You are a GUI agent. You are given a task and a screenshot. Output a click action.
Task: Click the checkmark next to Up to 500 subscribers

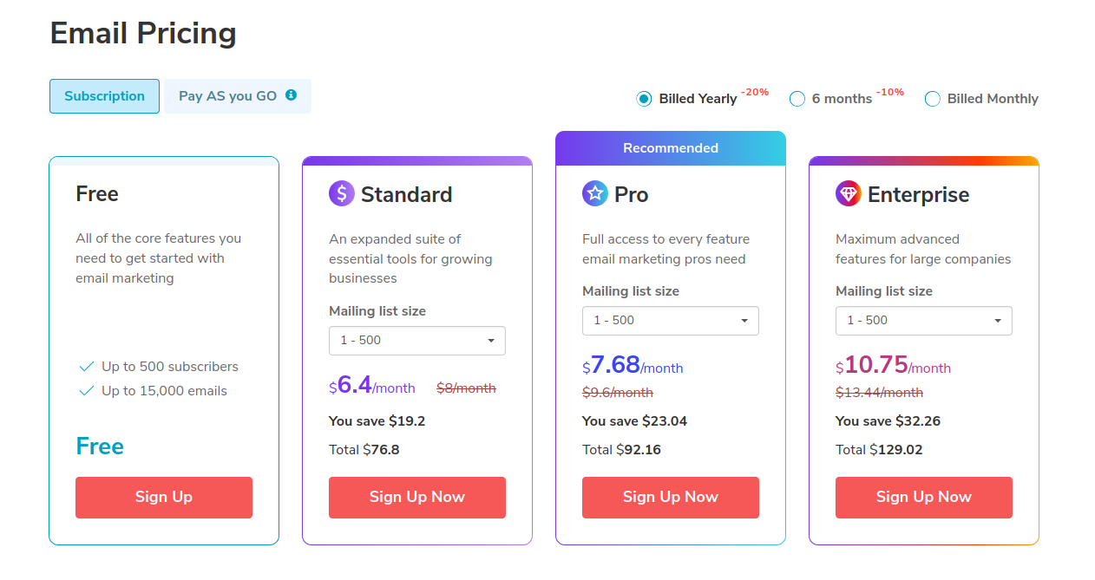coord(87,367)
